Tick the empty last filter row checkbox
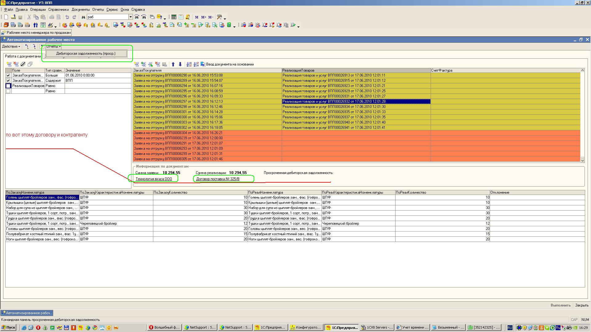Image resolution: width=591 pixels, height=332 pixels. pos(8,91)
